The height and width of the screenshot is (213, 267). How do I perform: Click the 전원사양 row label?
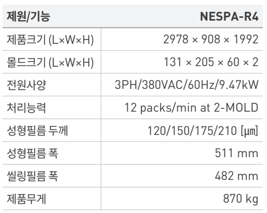pyautogui.click(x=27, y=85)
